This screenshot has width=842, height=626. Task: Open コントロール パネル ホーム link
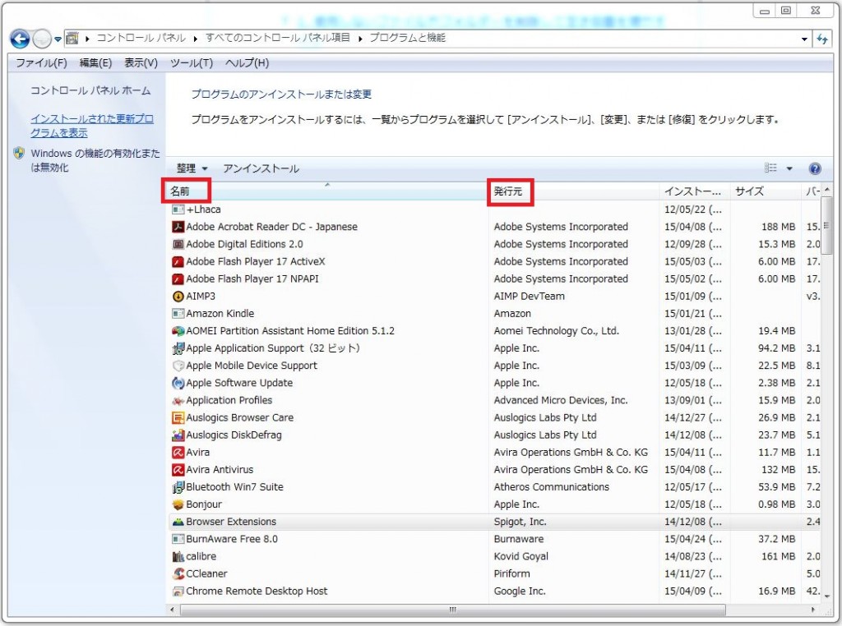90,90
